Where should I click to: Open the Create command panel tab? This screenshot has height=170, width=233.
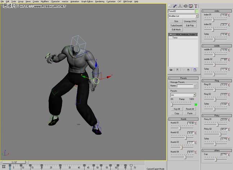(170, 6)
